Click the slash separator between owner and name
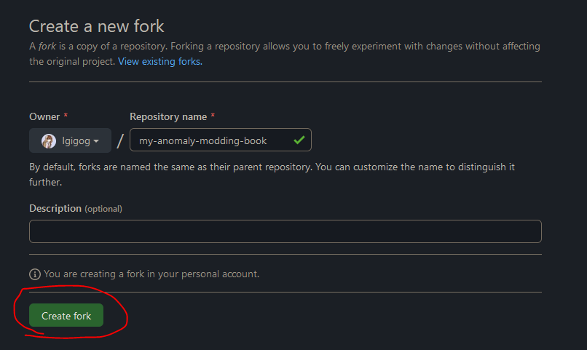The height and width of the screenshot is (350, 587). 120,141
